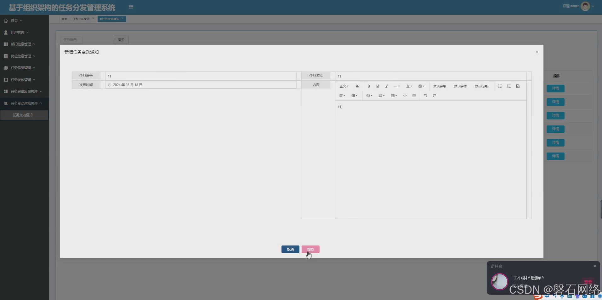
Task: Click the last 详情 button in table
Action: [x=555, y=156]
